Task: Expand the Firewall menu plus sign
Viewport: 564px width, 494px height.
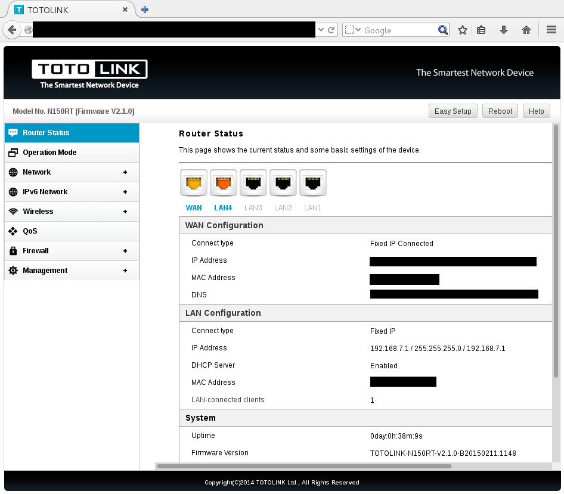Action: point(125,251)
